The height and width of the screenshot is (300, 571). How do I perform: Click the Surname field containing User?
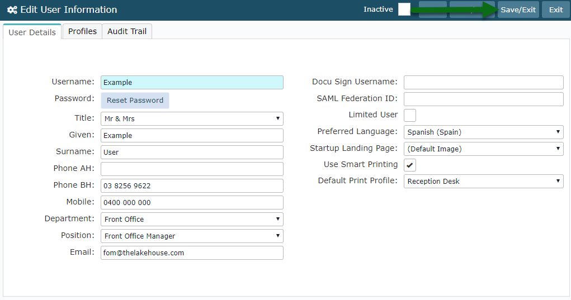coord(192,152)
